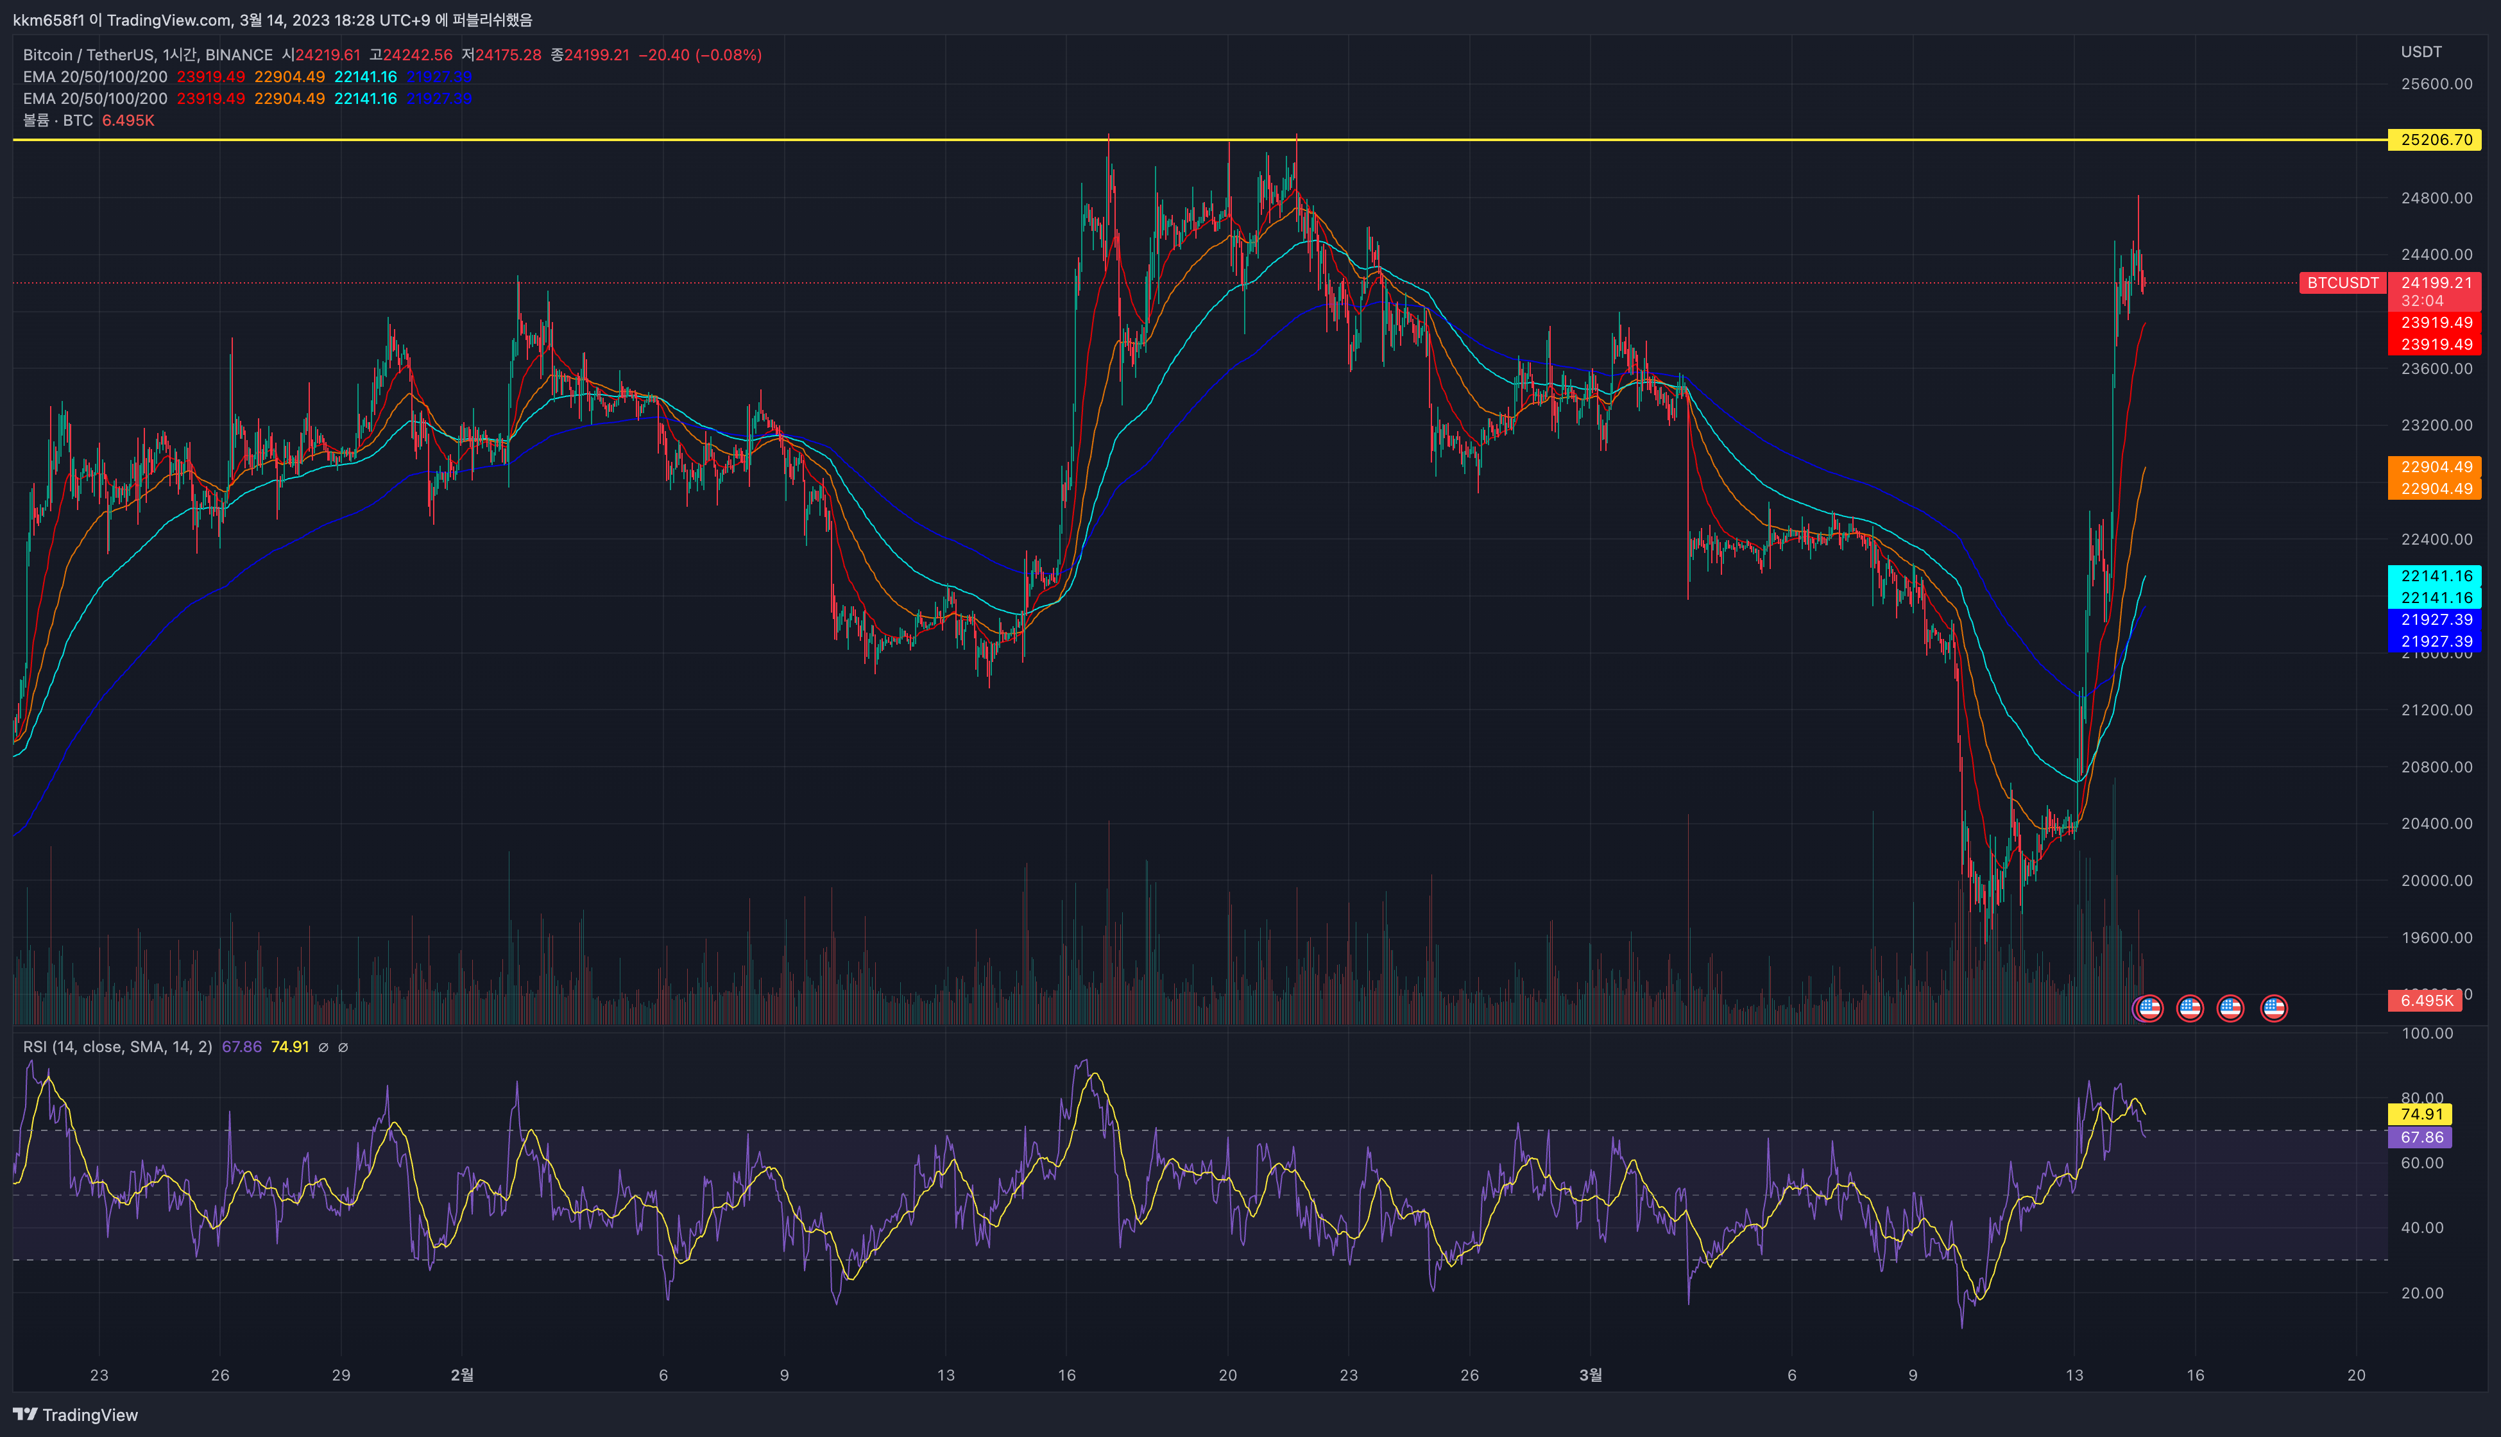The height and width of the screenshot is (1437, 2501).
Task: Click the red 6.495K volume scale label
Action: [x=2426, y=1001]
